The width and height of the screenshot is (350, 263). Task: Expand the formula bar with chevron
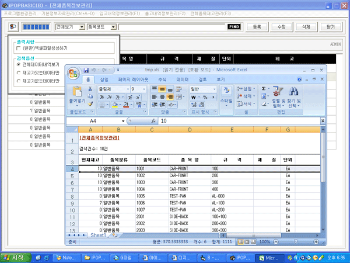323,121
